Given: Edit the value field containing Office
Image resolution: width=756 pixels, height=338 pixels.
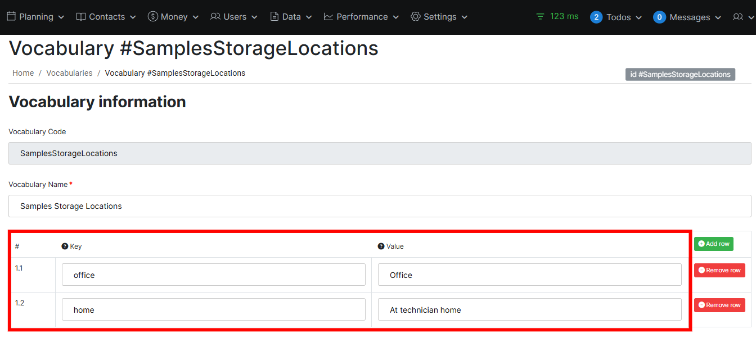Looking at the screenshot, I should [529, 275].
